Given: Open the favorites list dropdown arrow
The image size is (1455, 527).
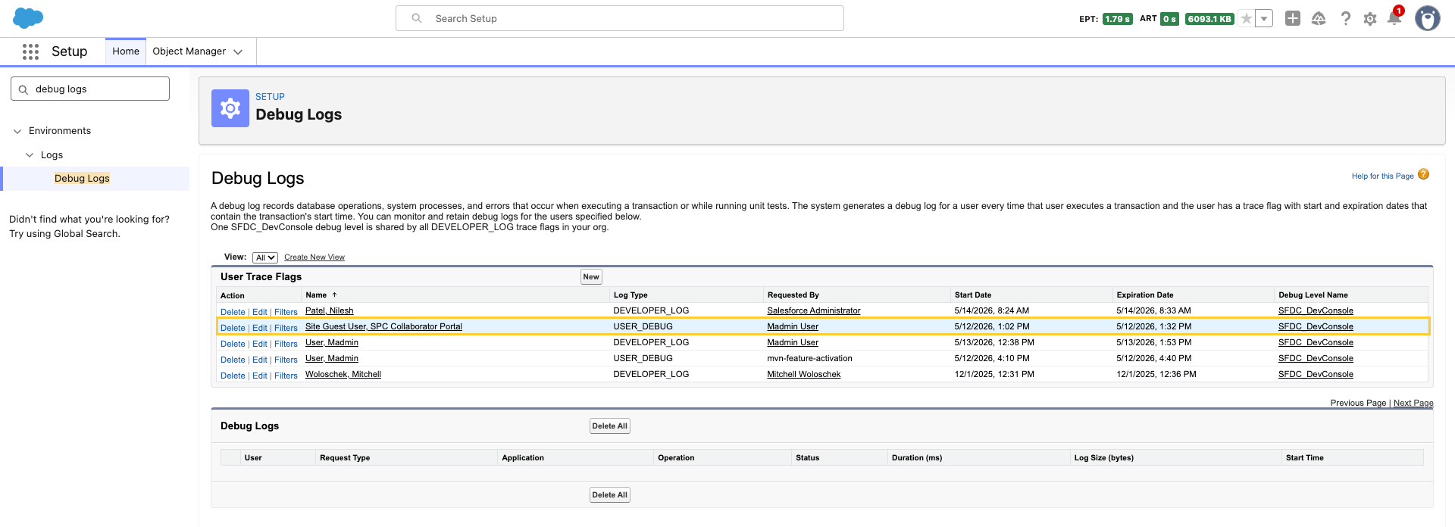Looking at the screenshot, I should tap(1264, 19).
